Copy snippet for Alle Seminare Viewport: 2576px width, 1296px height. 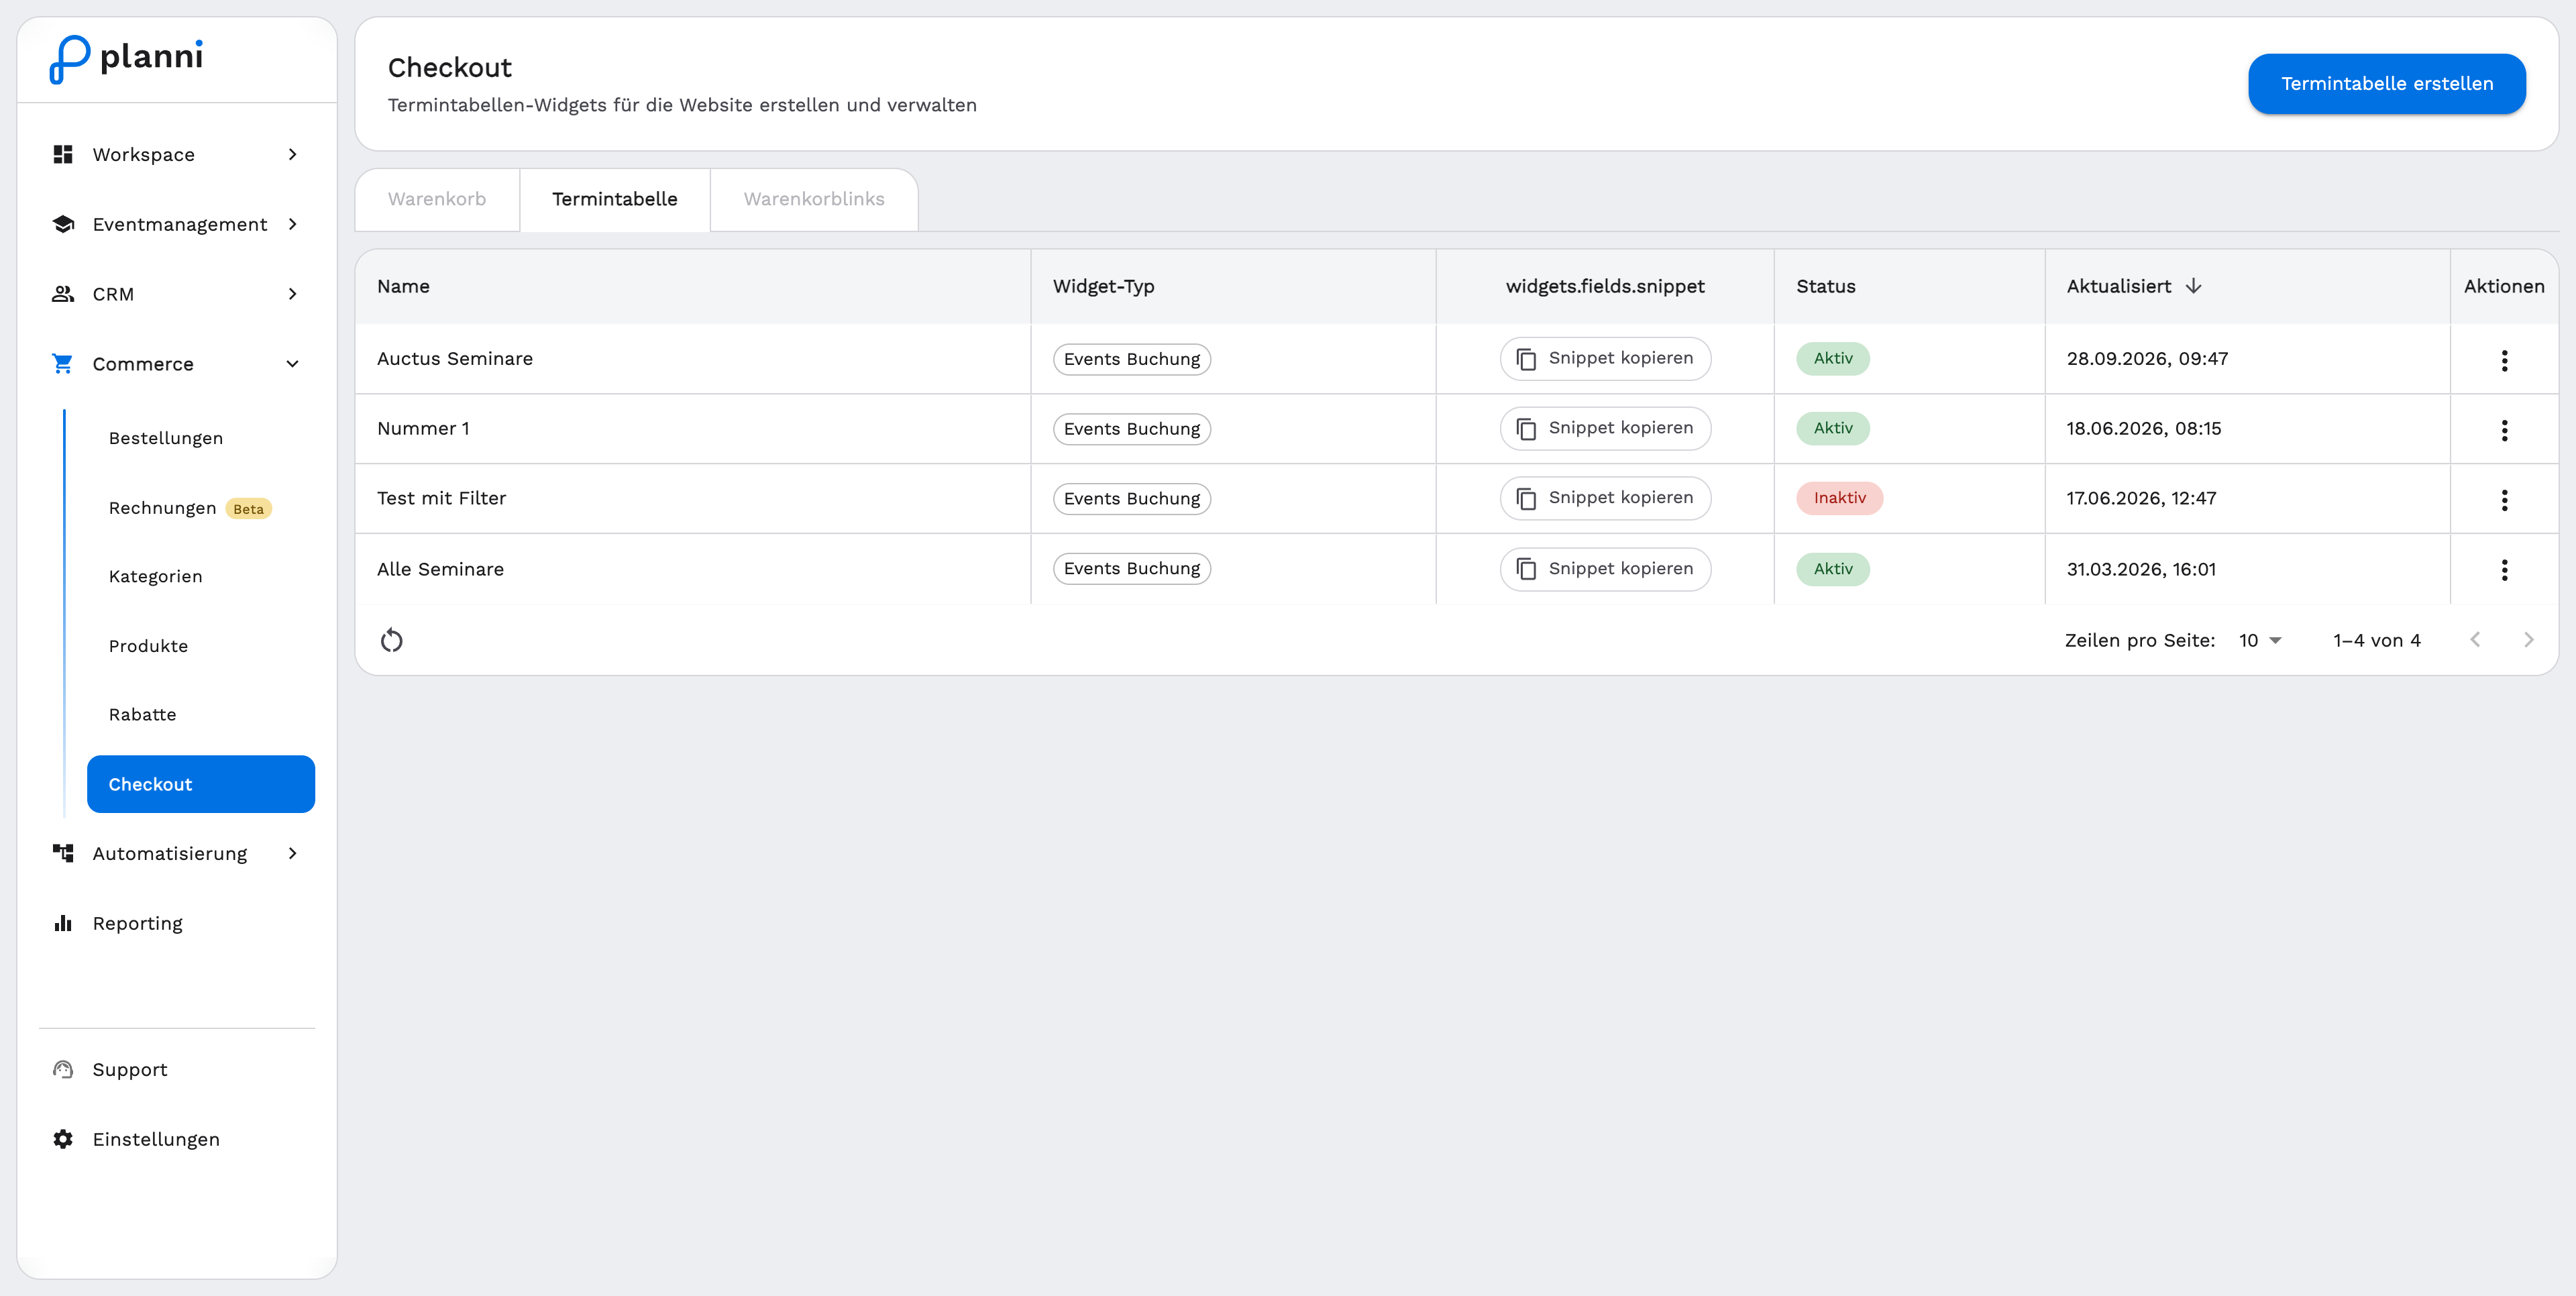click(1605, 569)
